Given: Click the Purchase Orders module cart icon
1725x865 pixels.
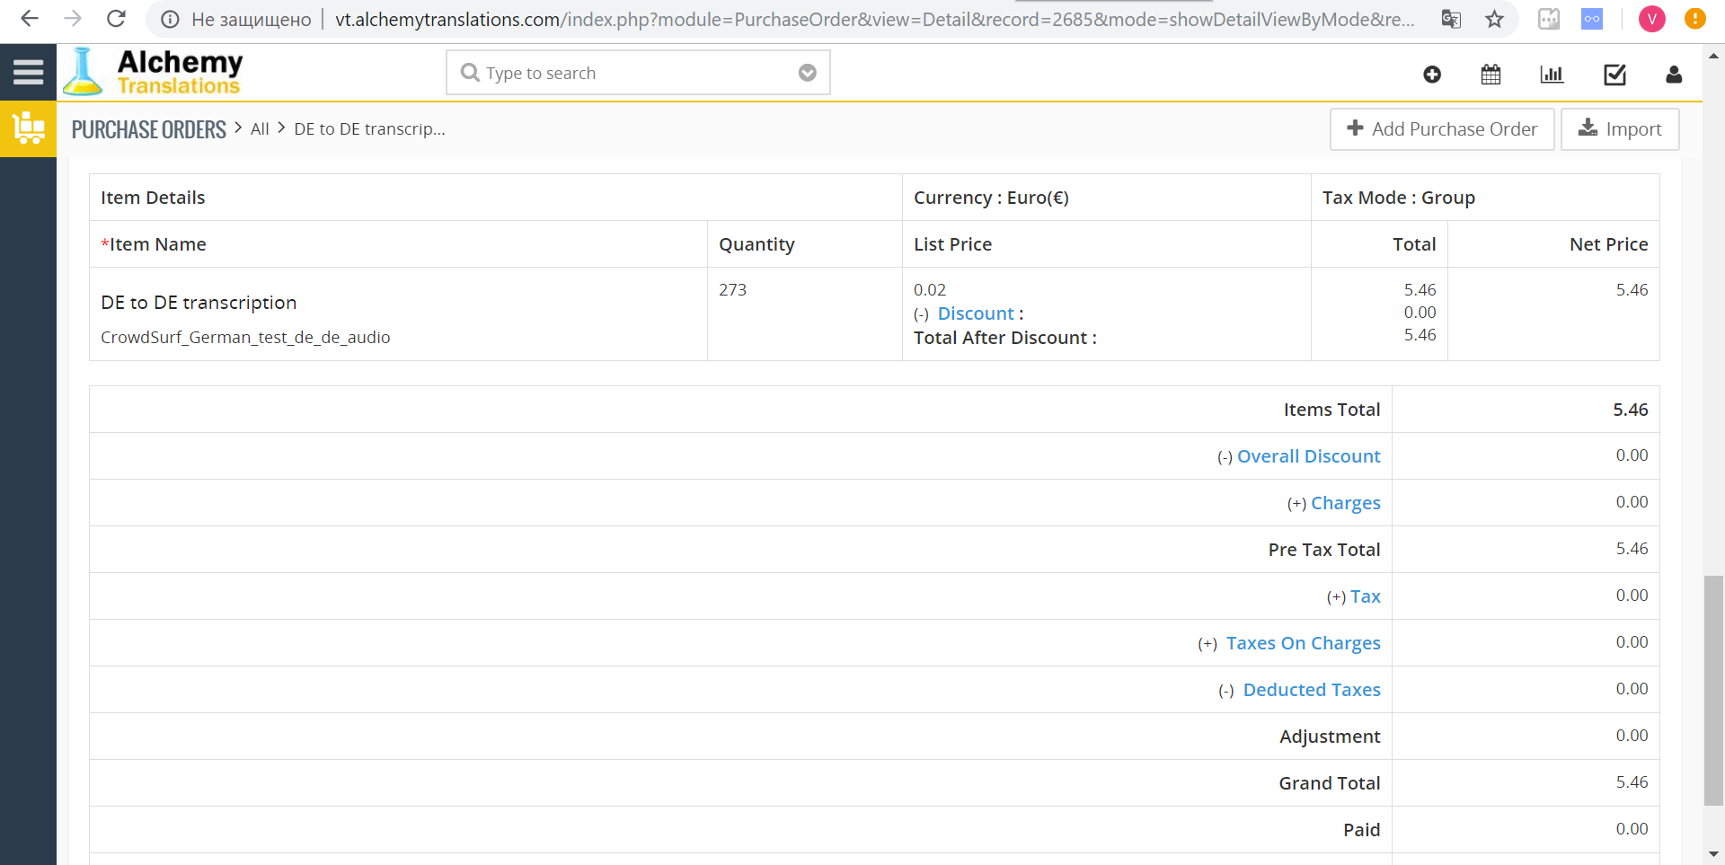Looking at the screenshot, I should tap(28, 128).
